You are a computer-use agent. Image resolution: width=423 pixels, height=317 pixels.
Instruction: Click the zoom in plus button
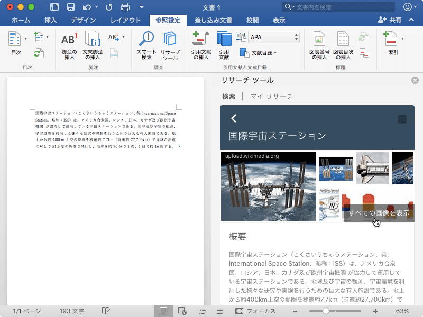tap(375, 311)
